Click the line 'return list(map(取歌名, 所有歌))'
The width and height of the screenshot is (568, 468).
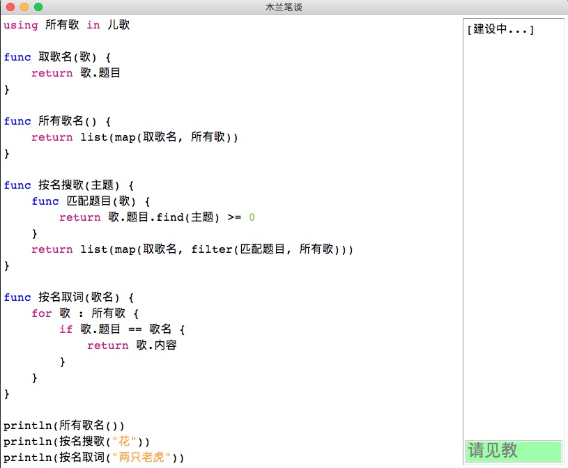click(x=135, y=136)
